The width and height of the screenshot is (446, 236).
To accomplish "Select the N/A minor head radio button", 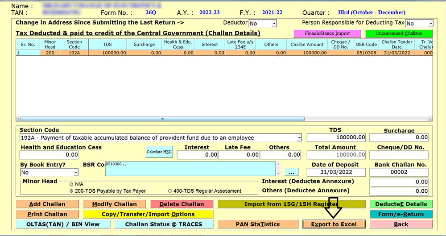I will 71,184.
